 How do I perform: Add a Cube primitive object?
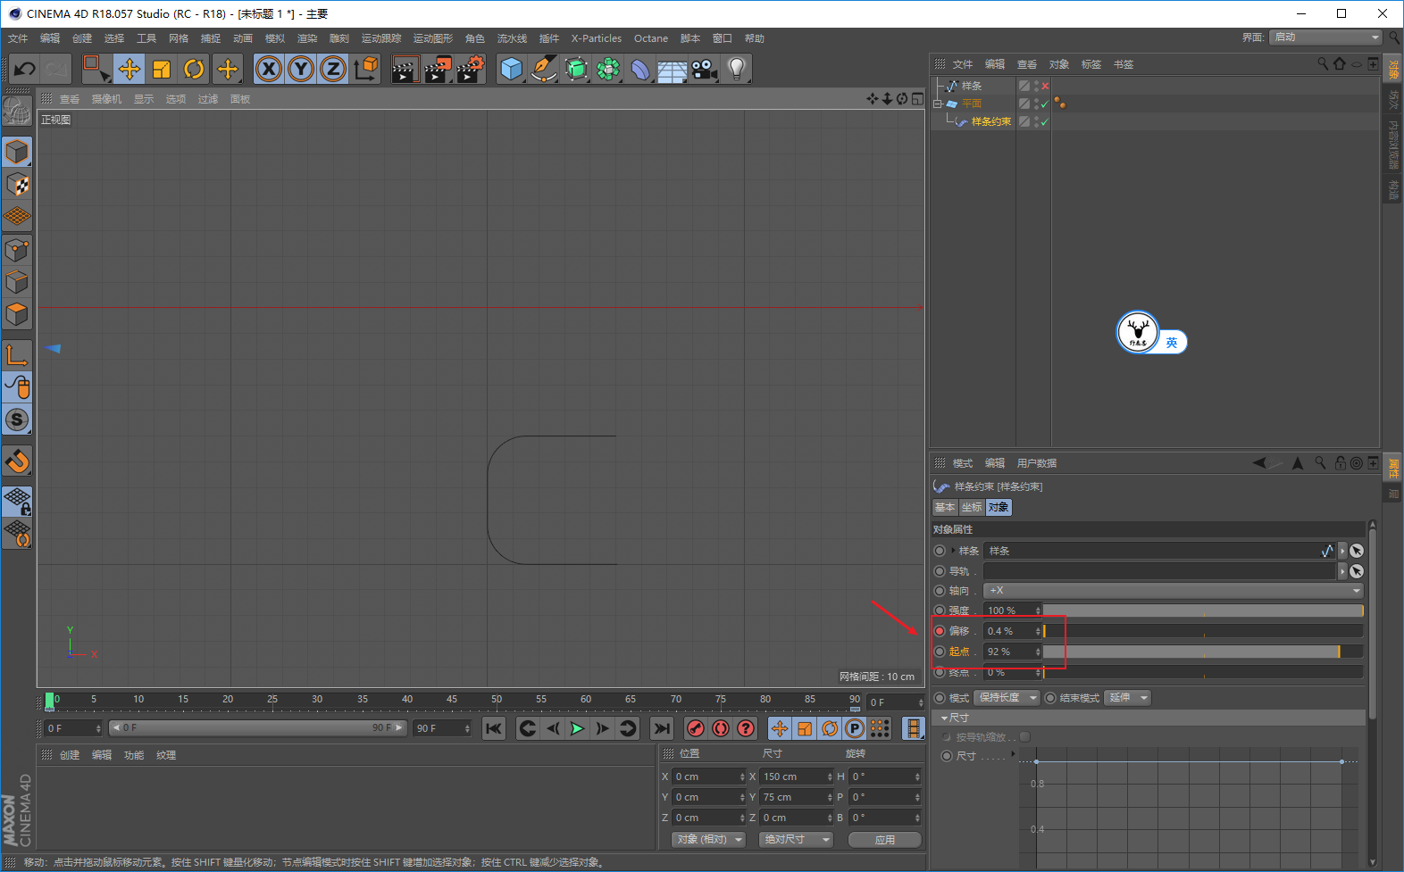512,69
